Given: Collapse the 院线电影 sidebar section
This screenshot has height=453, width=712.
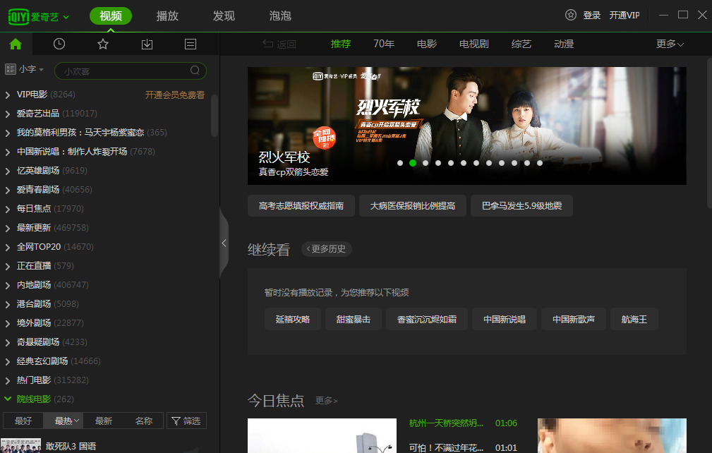Looking at the screenshot, I should click(x=7, y=399).
